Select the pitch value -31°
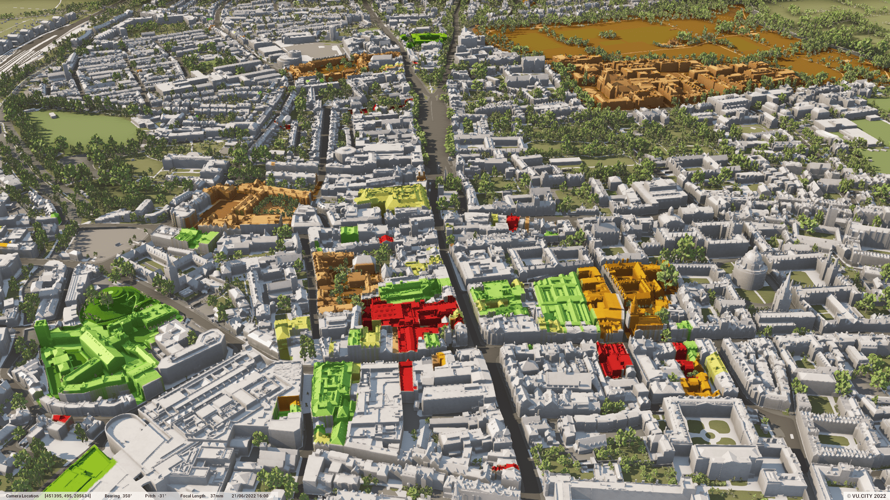890x500 pixels. (x=162, y=496)
